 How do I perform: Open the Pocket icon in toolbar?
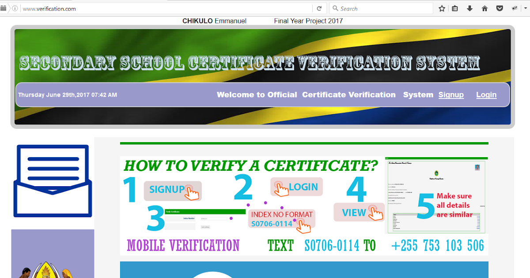500,8
